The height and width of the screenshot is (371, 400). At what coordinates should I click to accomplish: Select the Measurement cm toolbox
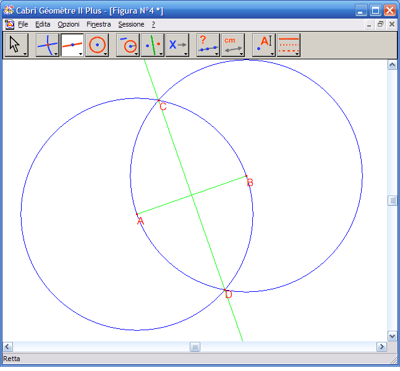click(x=233, y=45)
